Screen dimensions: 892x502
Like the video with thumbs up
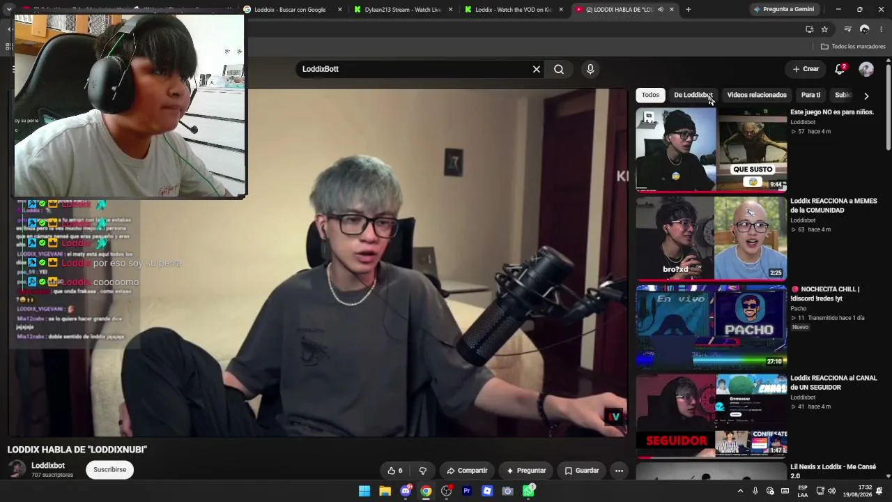point(395,471)
